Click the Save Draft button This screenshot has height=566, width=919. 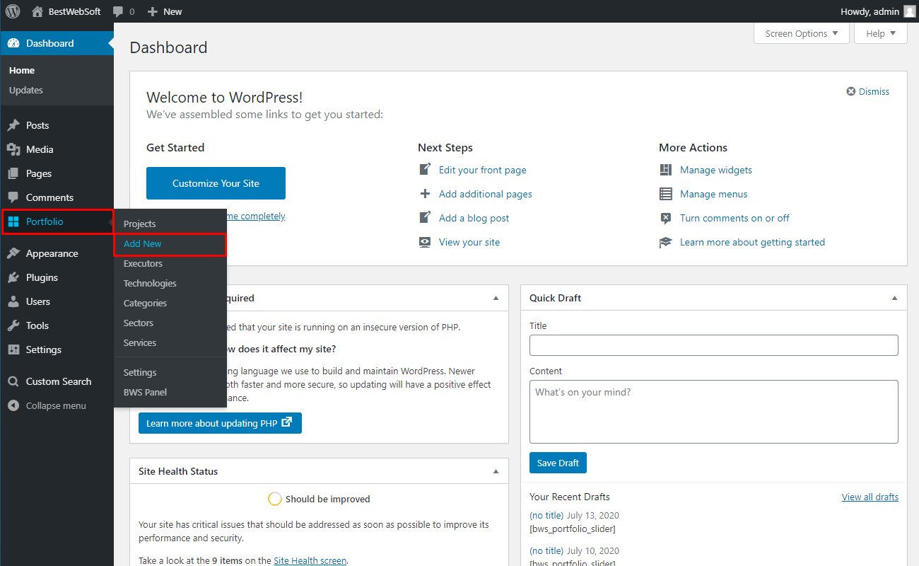558,463
